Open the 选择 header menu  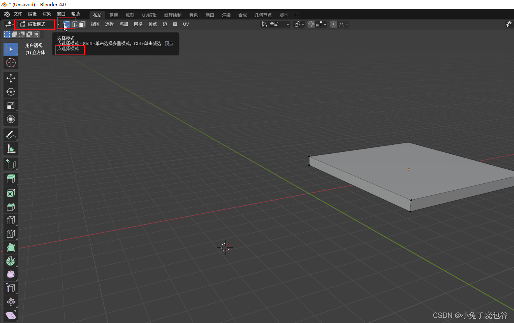click(109, 24)
